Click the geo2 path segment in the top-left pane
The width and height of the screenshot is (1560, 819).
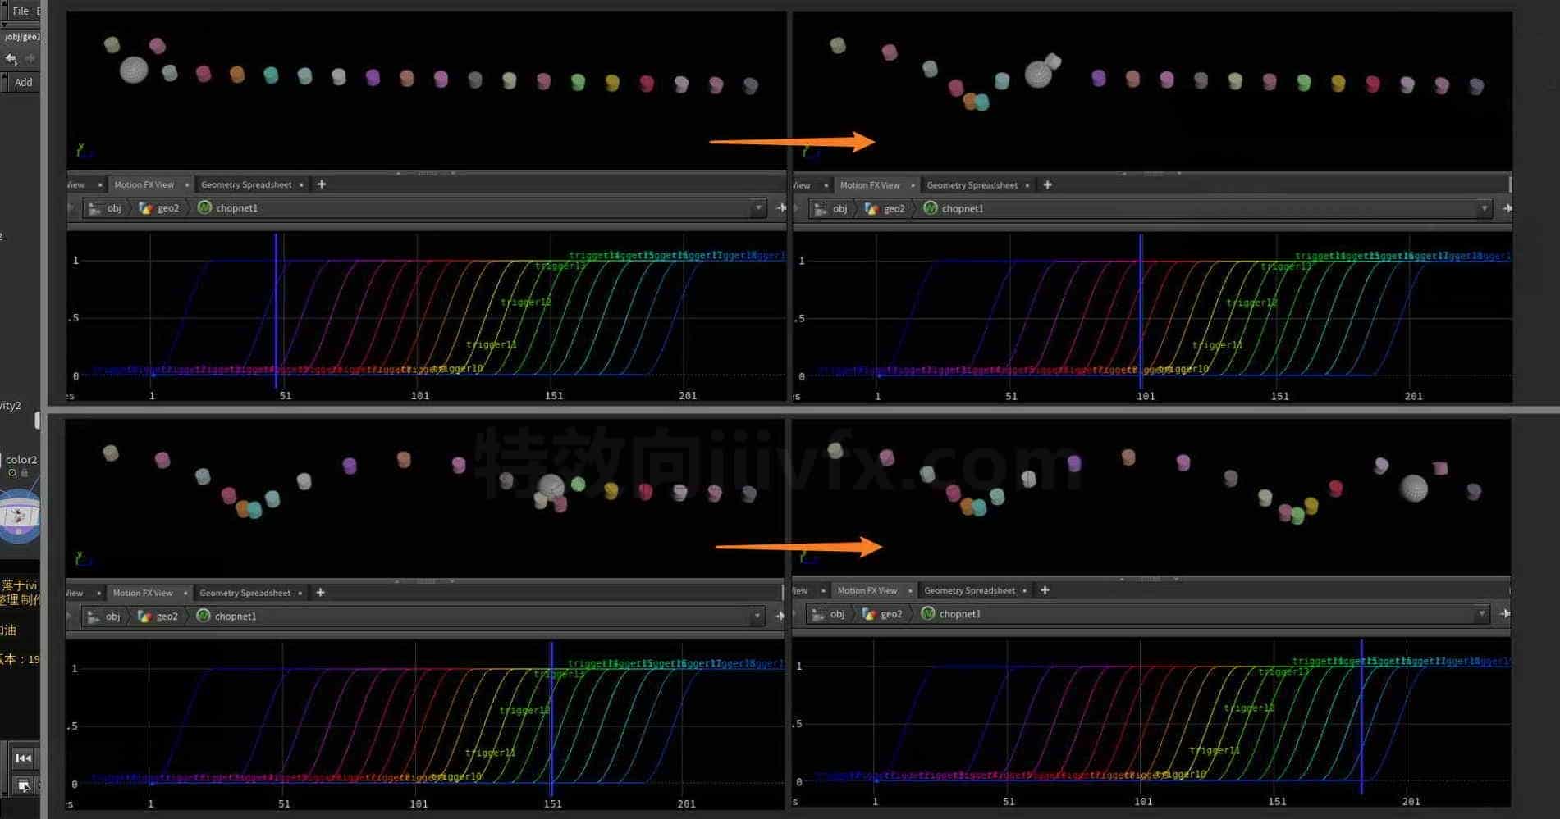coord(159,208)
